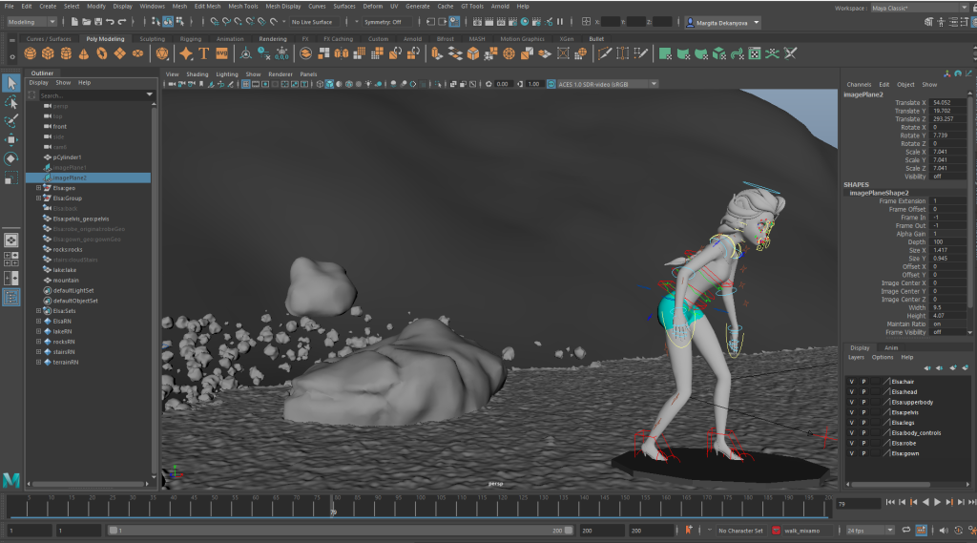Open the layer editor Options menu
Screen dimensions: 977x543
[x=883, y=357]
